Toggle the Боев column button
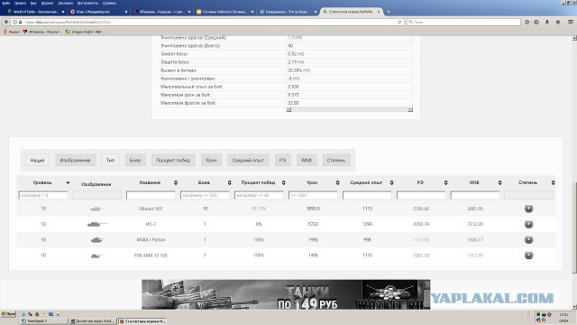This screenshot has height=325, width=577. point(135,161)
